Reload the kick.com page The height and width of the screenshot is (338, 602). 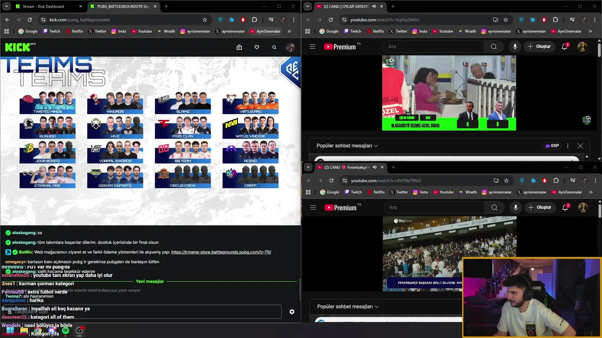30,20
